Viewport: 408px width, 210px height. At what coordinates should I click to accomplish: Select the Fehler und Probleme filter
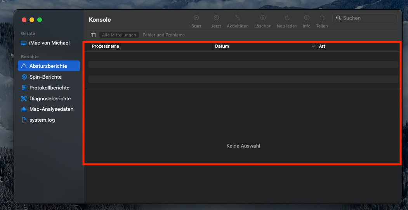163,35
